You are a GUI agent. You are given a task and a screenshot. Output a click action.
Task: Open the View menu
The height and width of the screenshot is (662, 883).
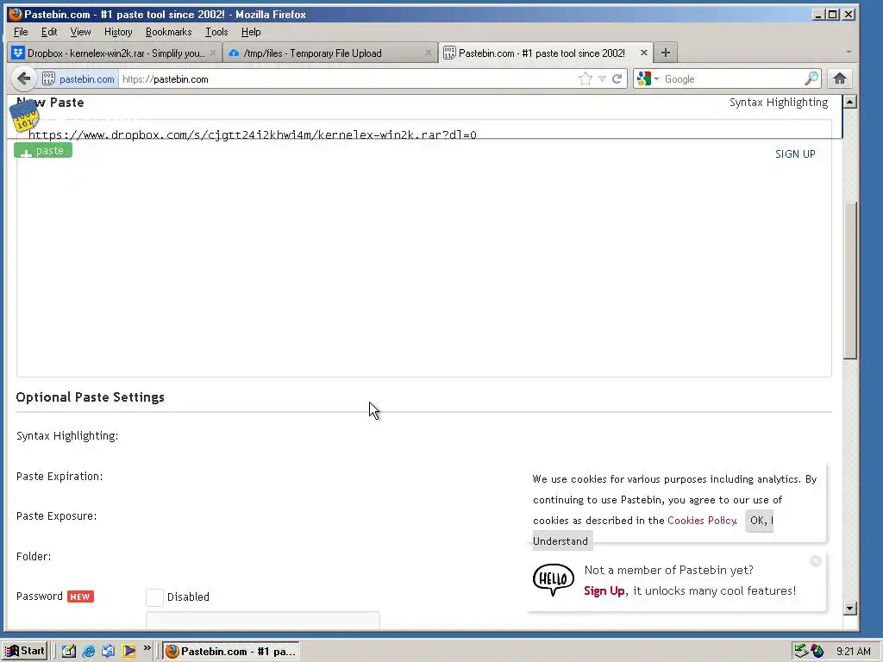pyautogui.click(x=80, y=32)
